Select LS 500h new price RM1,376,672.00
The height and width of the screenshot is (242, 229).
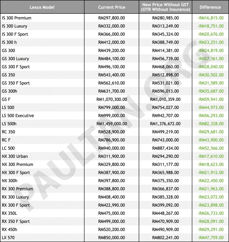(165, 124)
